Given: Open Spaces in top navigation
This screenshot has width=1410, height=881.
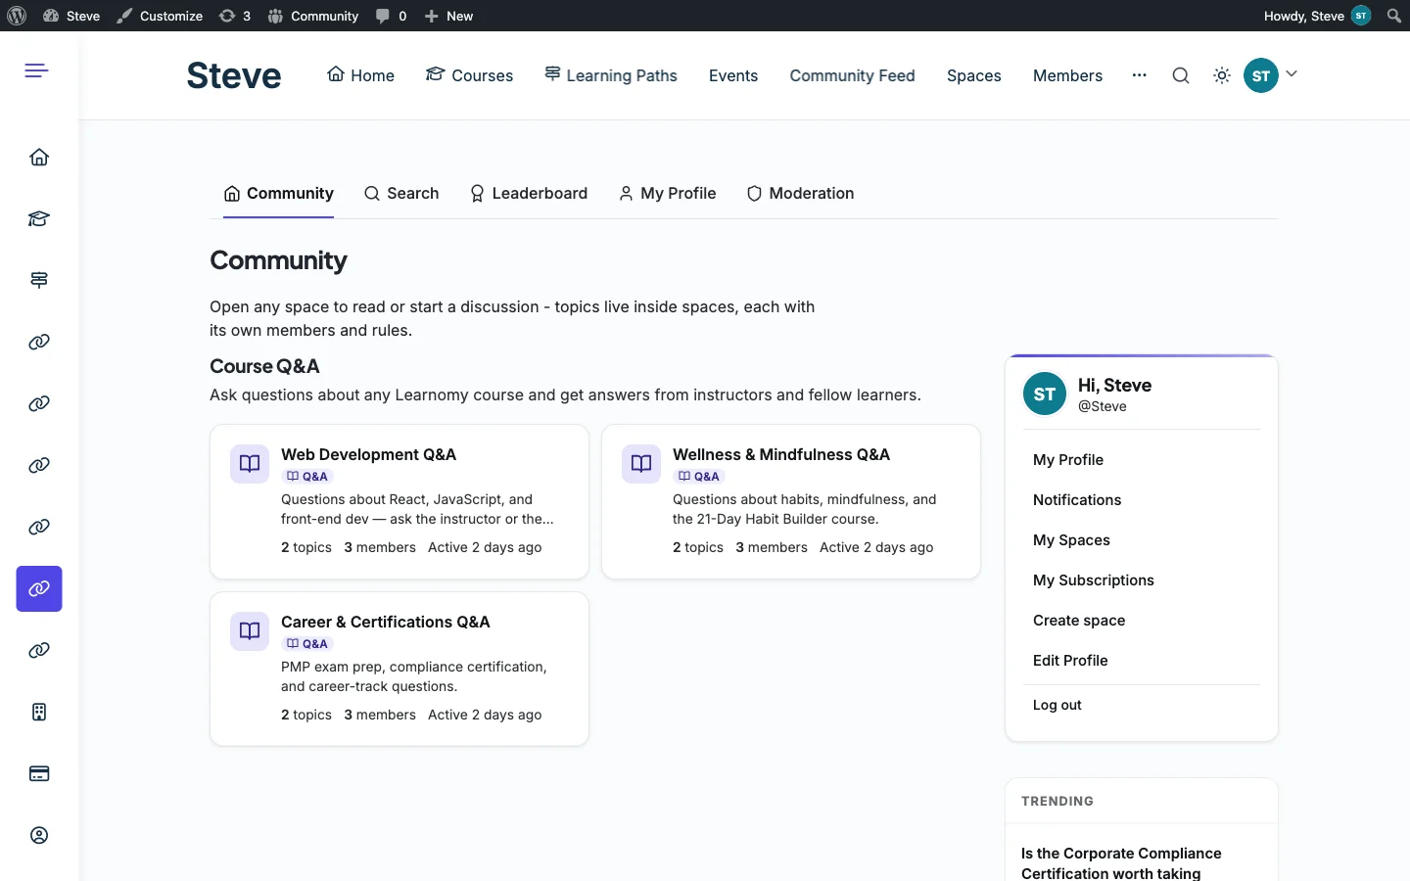Looking at the screenshot, I should click(974, 75).
